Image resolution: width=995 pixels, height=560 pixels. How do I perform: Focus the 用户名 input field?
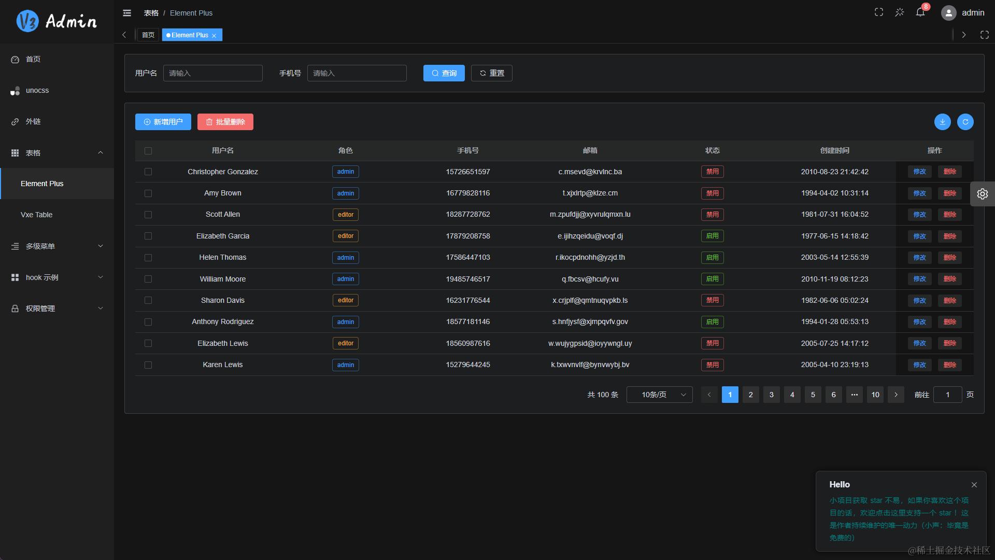212,73
